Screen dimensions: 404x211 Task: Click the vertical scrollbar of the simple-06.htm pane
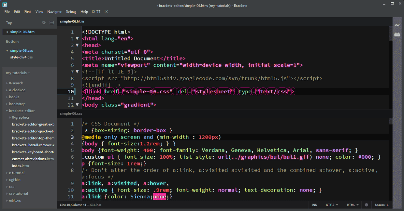391,34
